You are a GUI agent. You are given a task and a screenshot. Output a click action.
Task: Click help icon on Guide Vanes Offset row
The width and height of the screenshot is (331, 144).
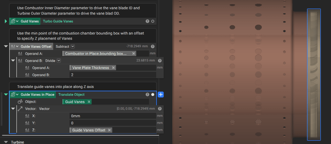153,46
